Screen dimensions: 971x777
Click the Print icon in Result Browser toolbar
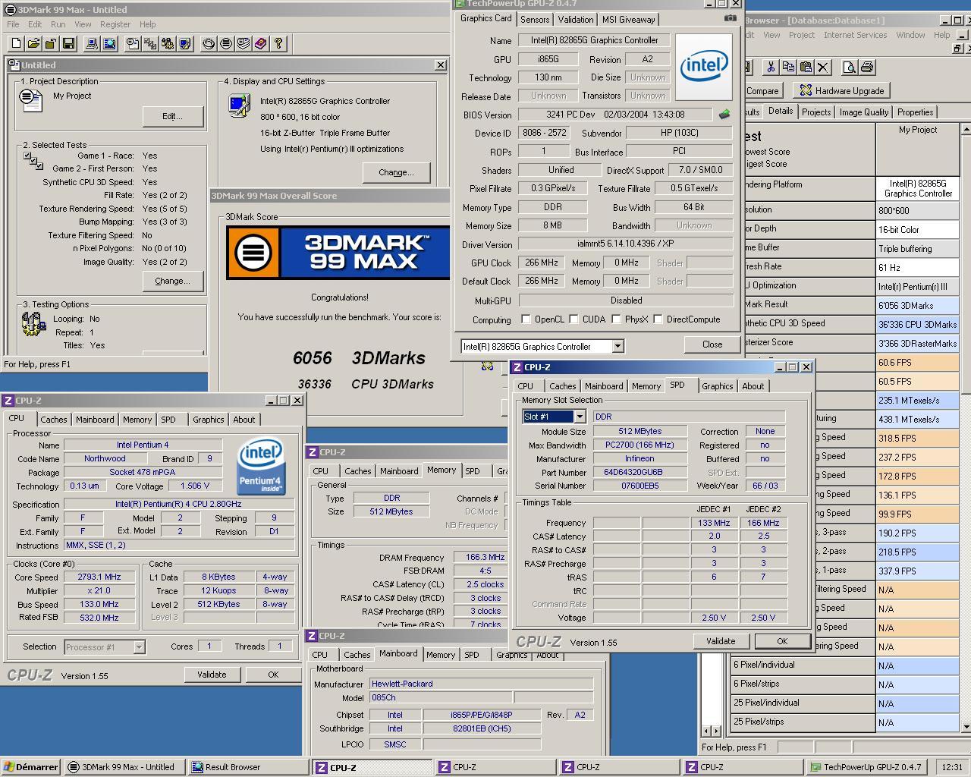pos(866,68)
